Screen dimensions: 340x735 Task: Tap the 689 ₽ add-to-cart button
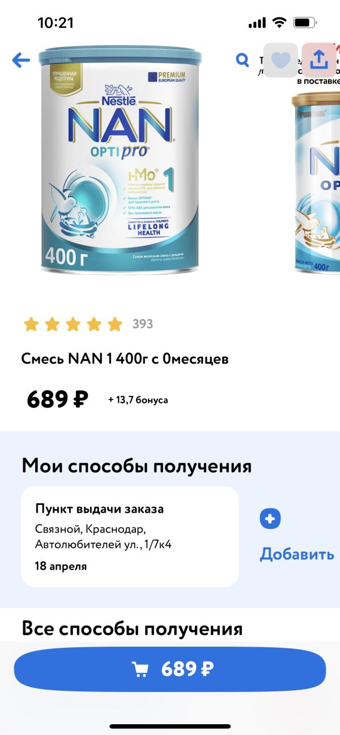170,669
